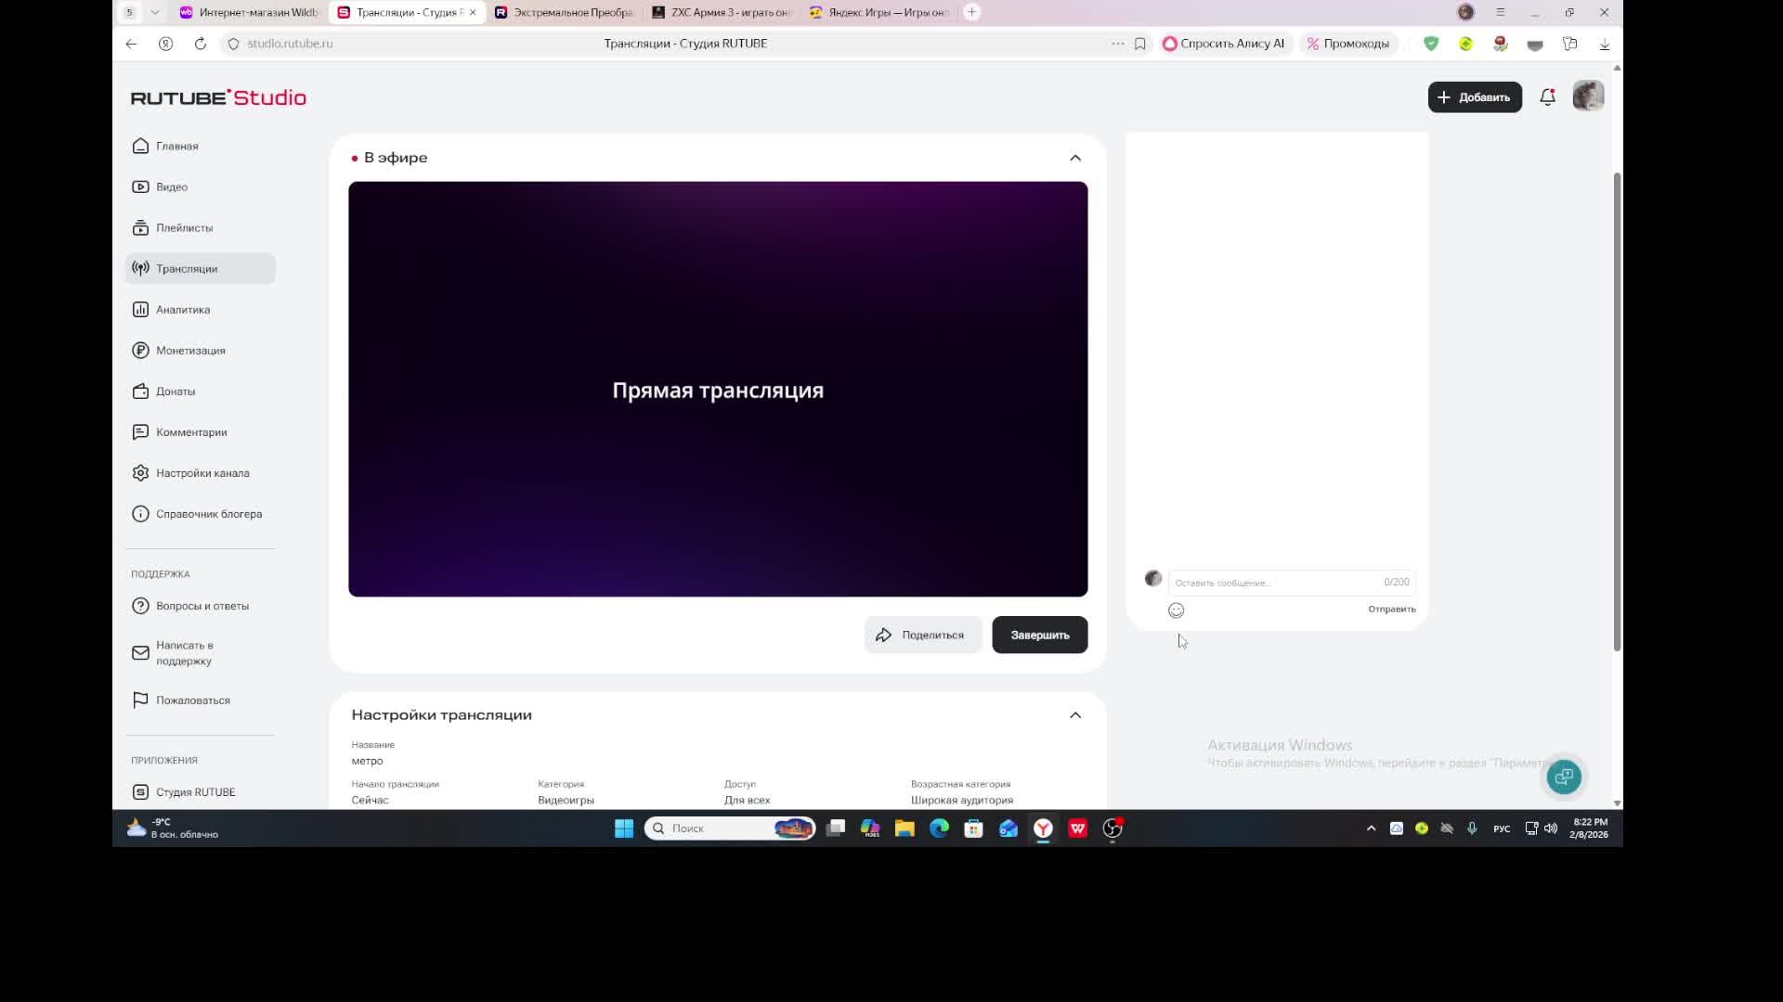This screenshot has height=1002, width=1783.
Task: Show hidden system tray icons chevron
Action: [x=1371, y=829]
